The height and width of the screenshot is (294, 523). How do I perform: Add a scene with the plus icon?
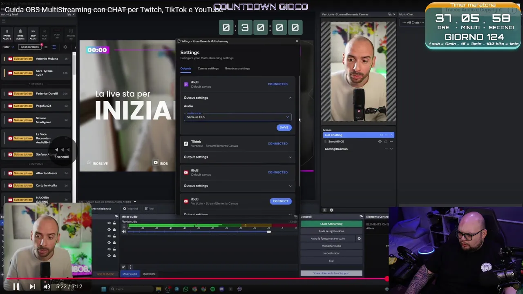[x=324, y=210]
